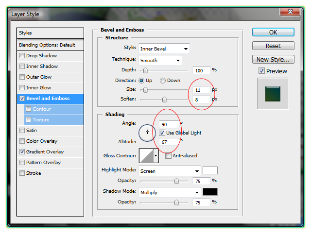Click the Depth slider handle
This screenshot has width=311, height=234.
pos(145,70)
